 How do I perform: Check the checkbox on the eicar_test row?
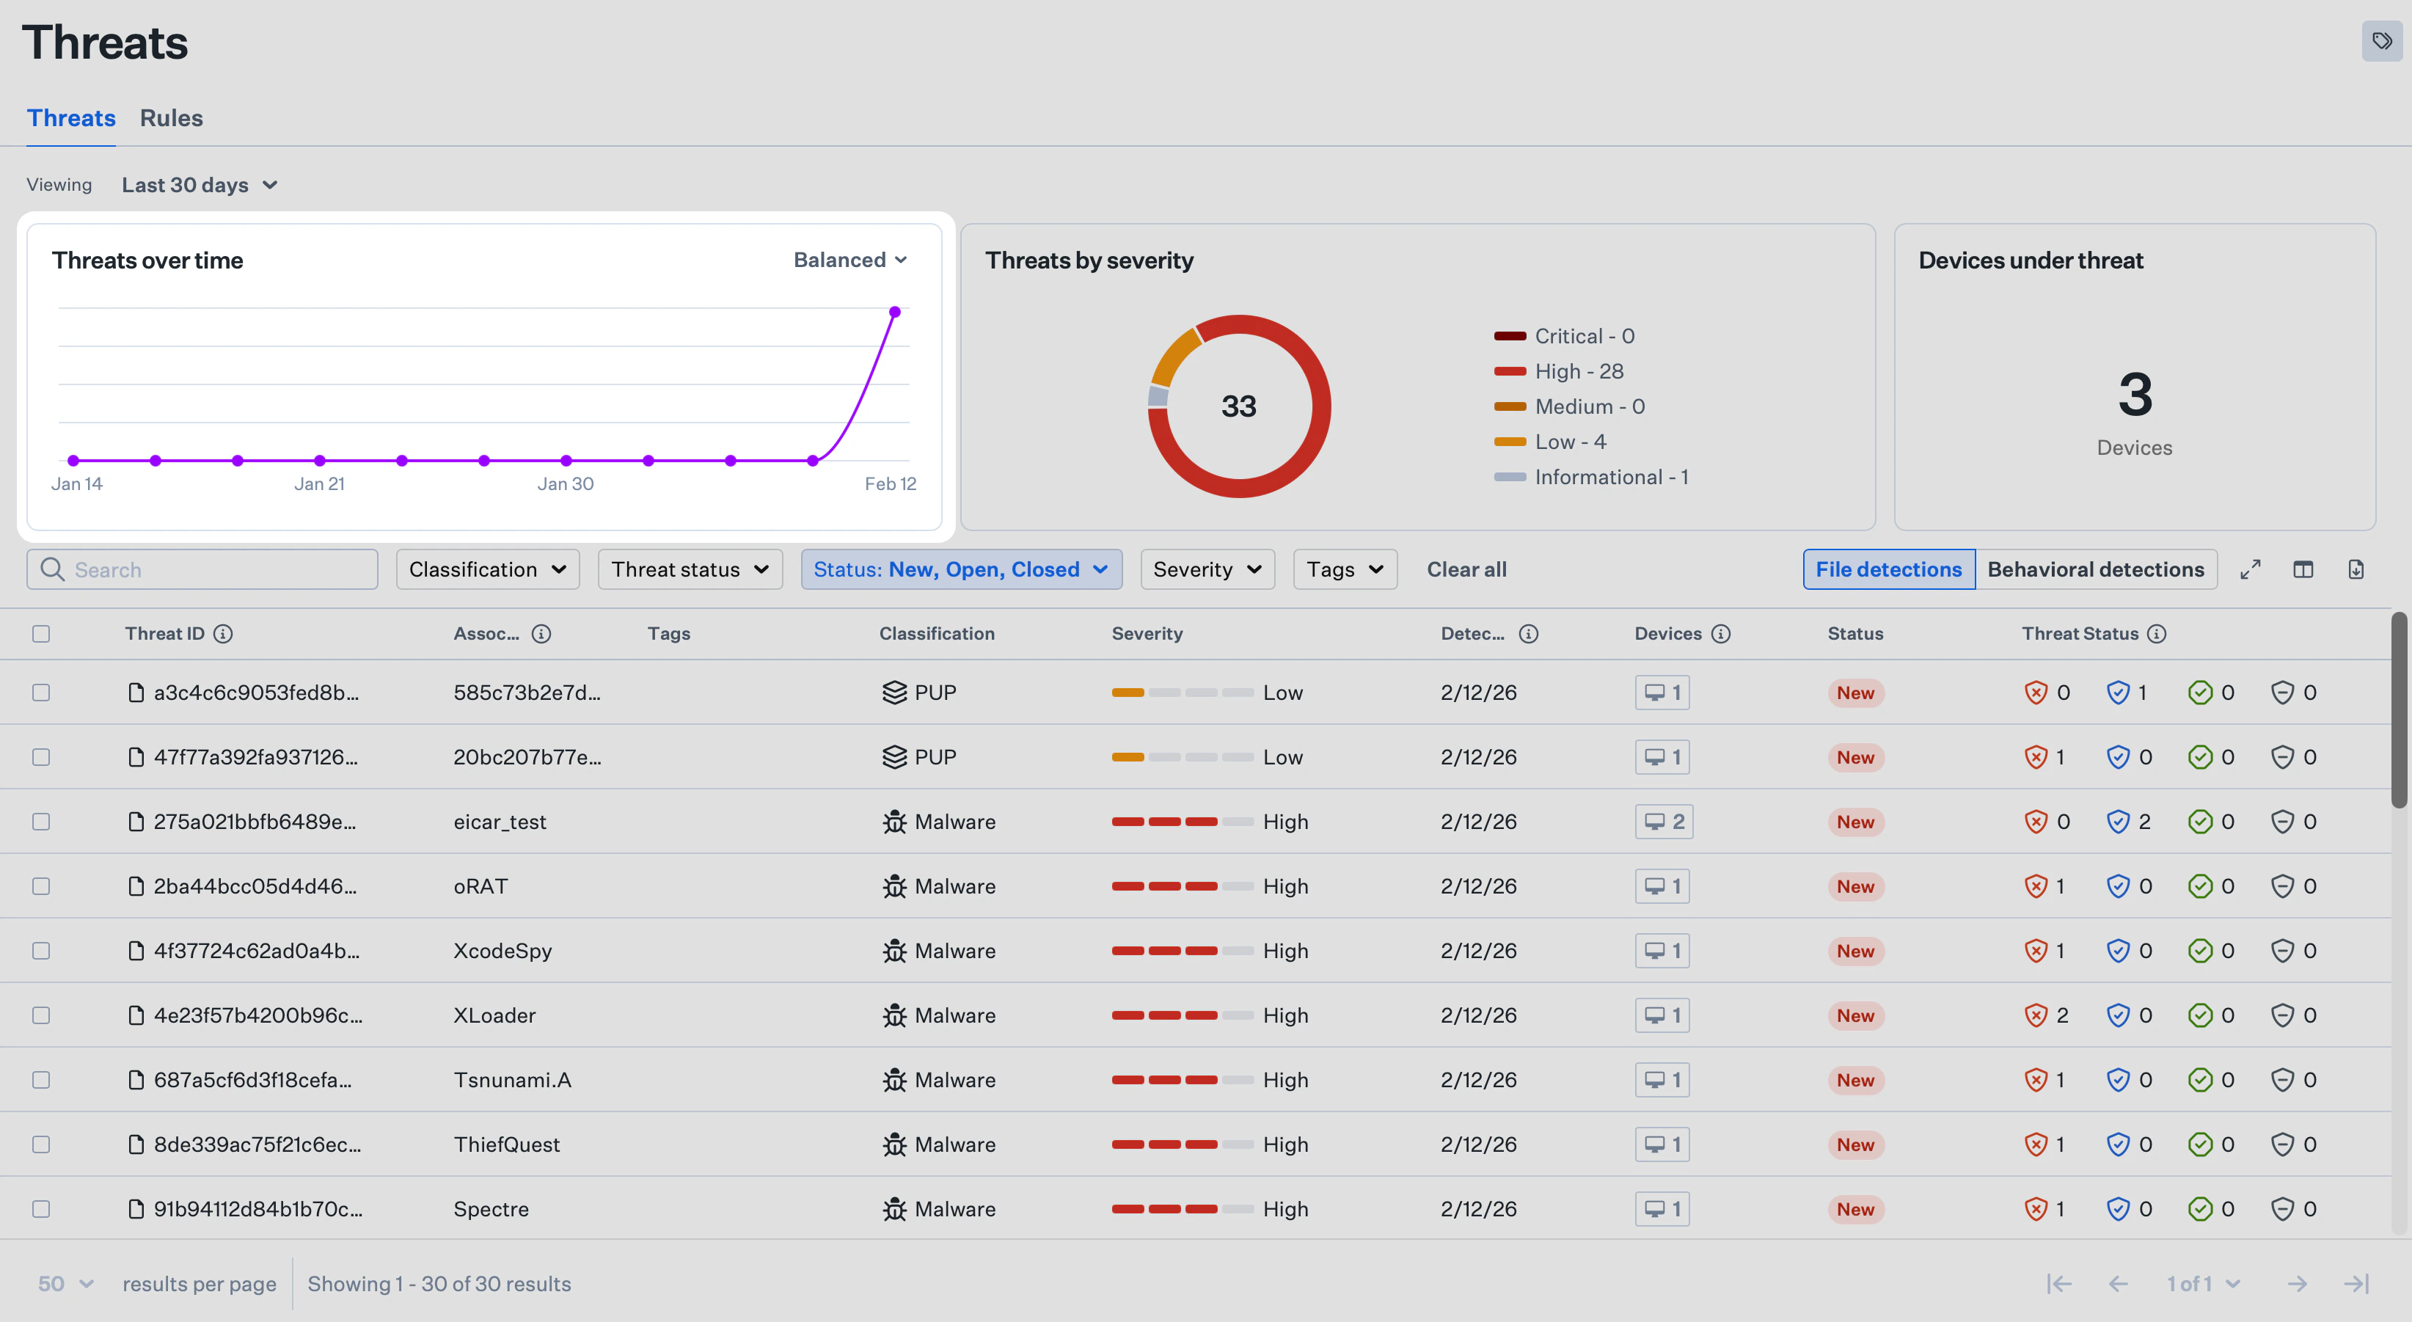[40, 821]
